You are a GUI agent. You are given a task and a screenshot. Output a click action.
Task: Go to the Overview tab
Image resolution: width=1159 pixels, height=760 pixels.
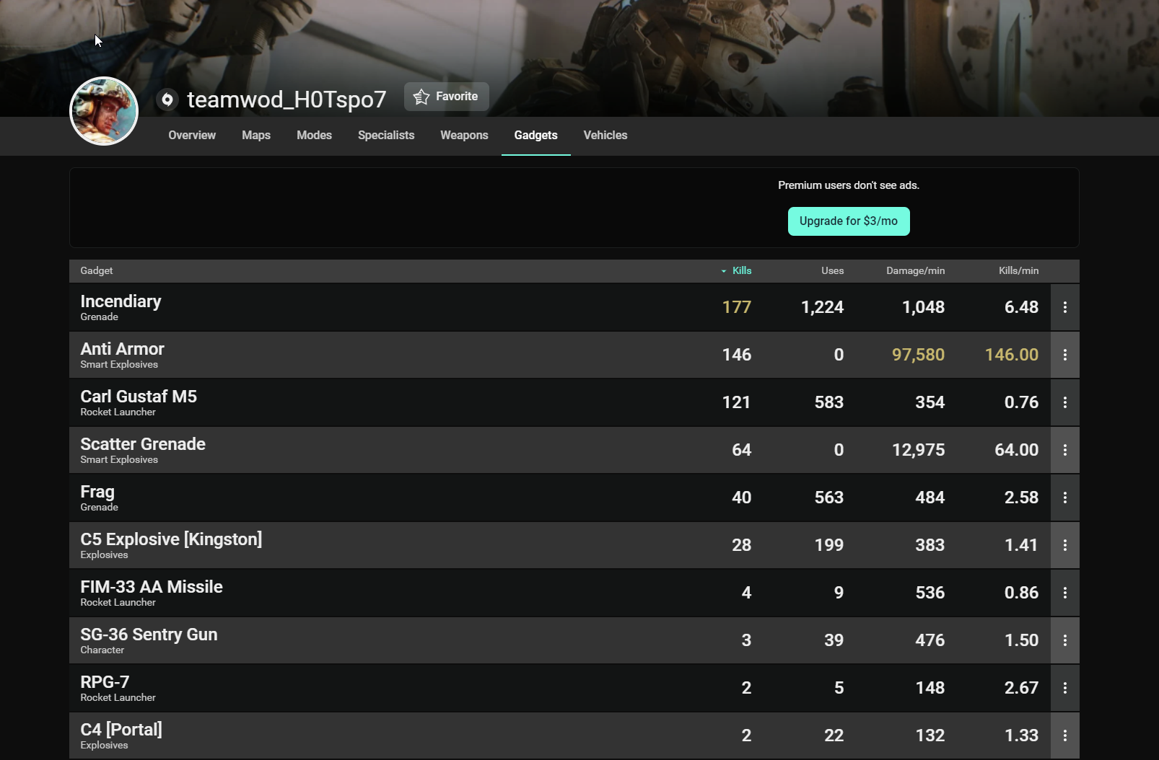[192, 136]
